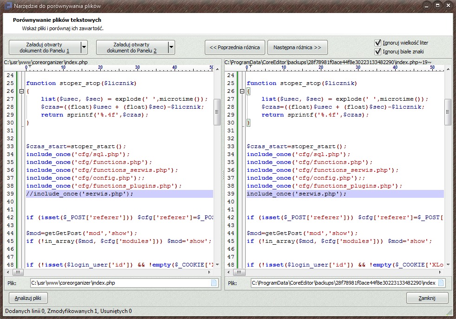Screen dimensions: 456x319
Task: Click right panel horizontal scroll-left arrow
Action: (228, 273)
